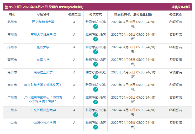Select the 广东外语外贸大学 link
195x134 pixels.
(43, 110)
